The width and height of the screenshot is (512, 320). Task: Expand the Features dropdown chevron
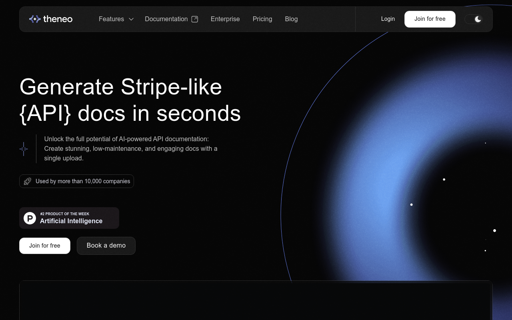tap(131, 19)
